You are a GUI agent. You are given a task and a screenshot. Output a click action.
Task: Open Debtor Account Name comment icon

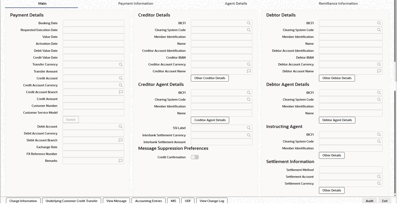pos(379,71)
